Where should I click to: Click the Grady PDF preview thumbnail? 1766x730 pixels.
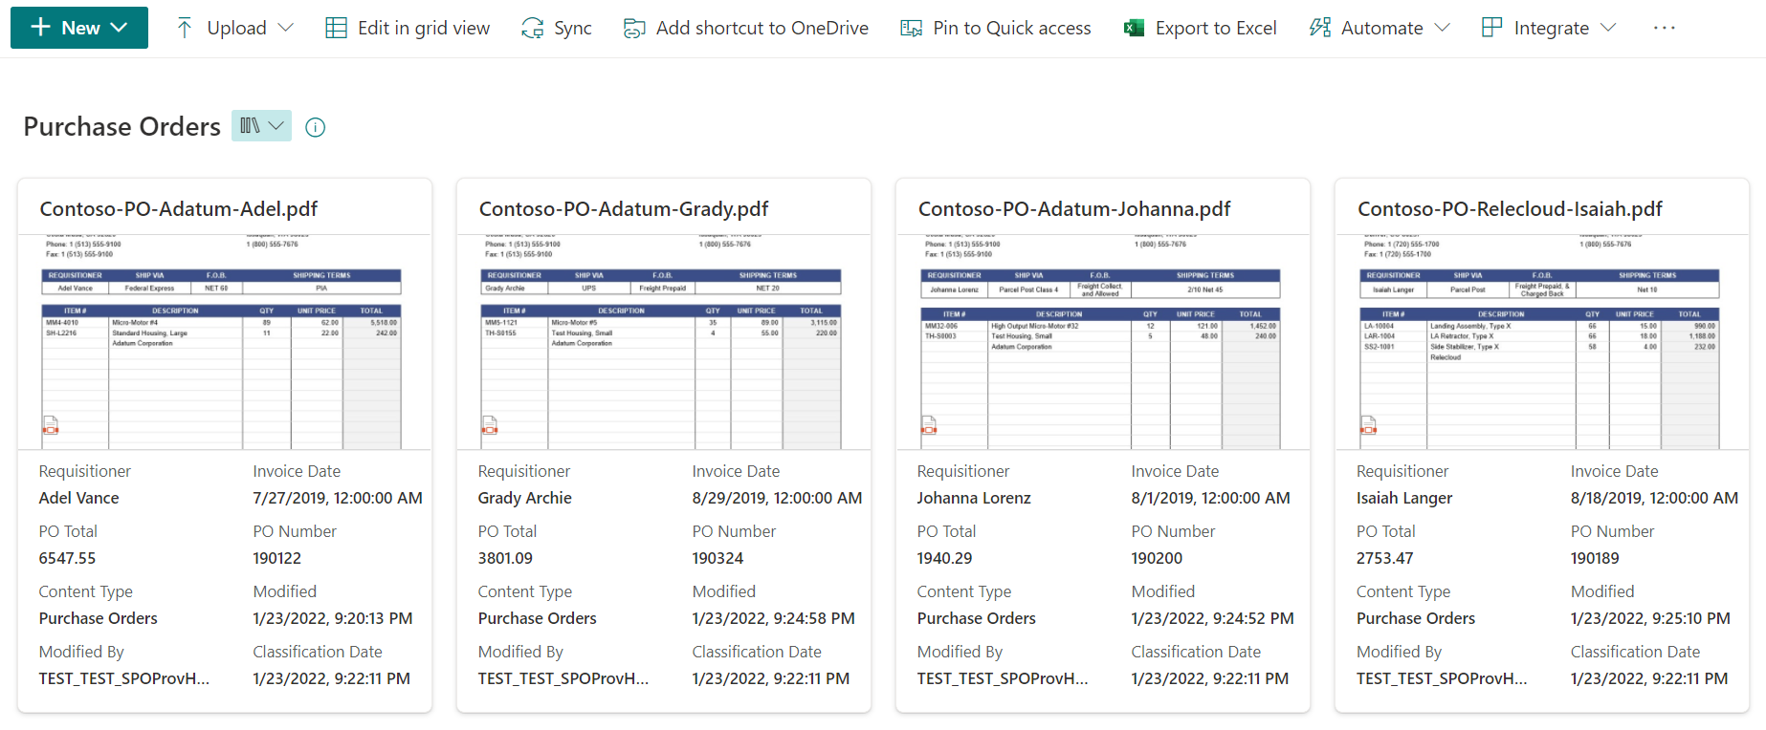pos(664,342)
